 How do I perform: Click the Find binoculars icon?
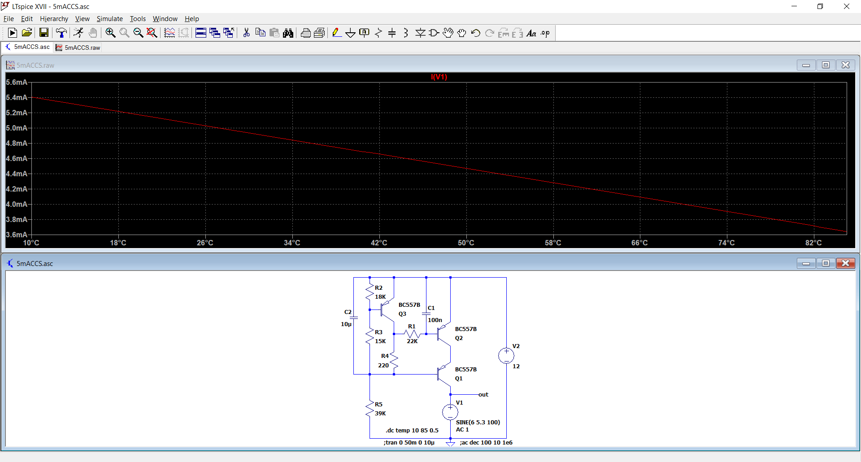[x=288, y=33]
